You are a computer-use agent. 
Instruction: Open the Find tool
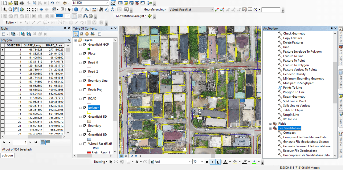click(x=102, y=9)
